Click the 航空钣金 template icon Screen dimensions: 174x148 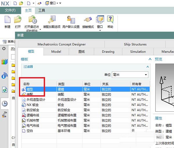pyautogui.click(x=24, y=110)
